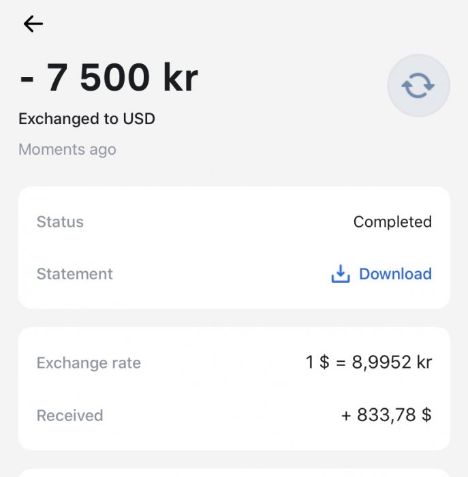Screen dimensions: 468x477
Task: Click the Statement row label
Action: tap(74, 274)
